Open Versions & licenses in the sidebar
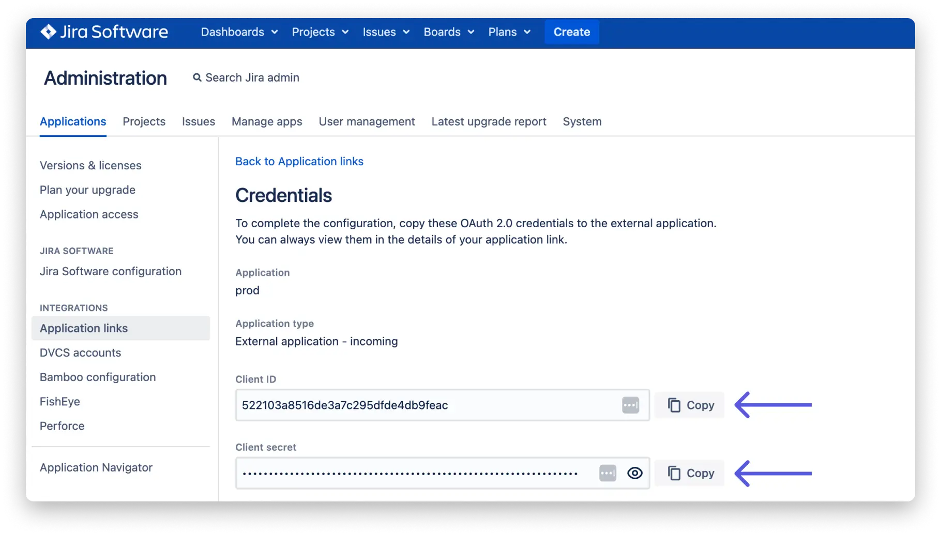This screenshot has width=941, height=535. point(90,166)
